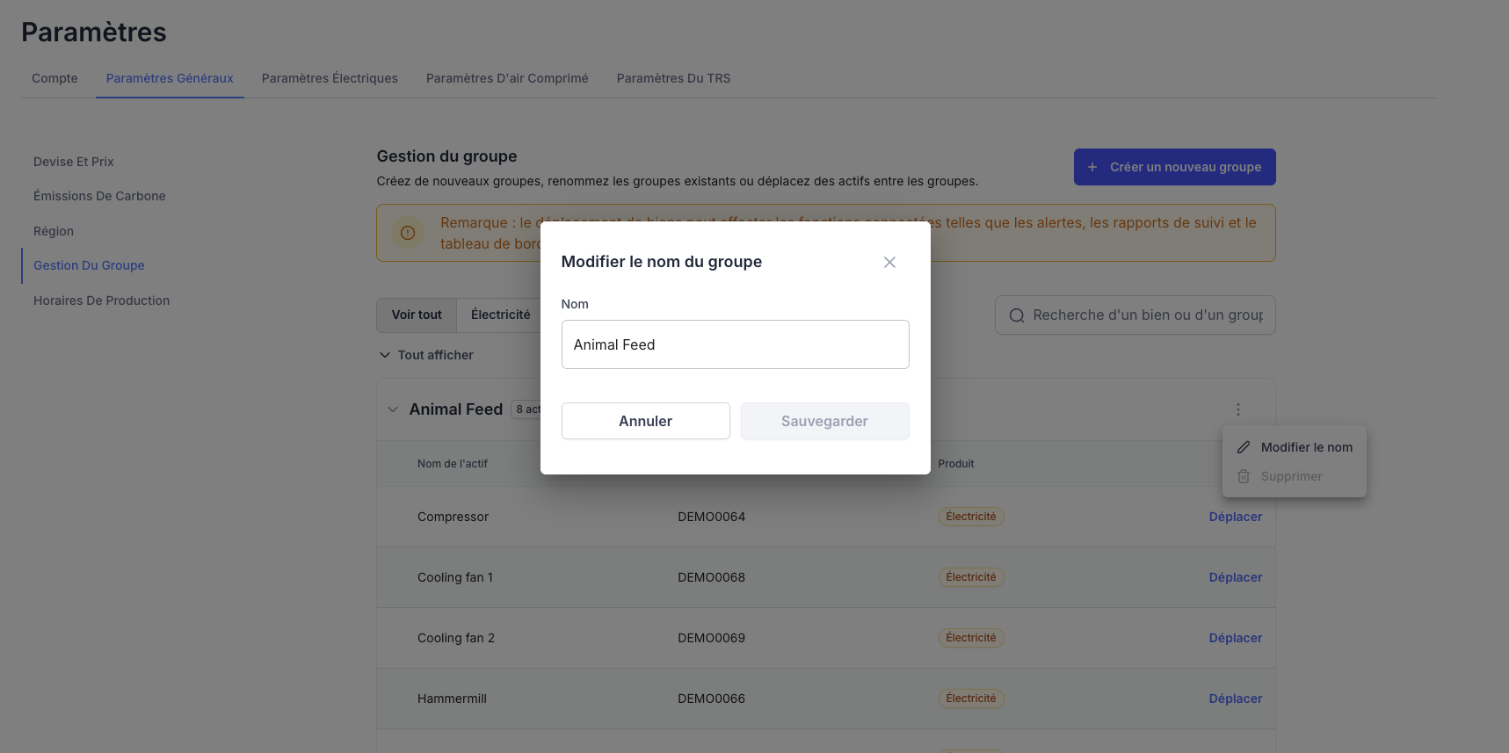Image resolution: width=1509 pixels, height=753 pixels.
Task: Open Horaires De Production in sidebar
Action: 101,300
